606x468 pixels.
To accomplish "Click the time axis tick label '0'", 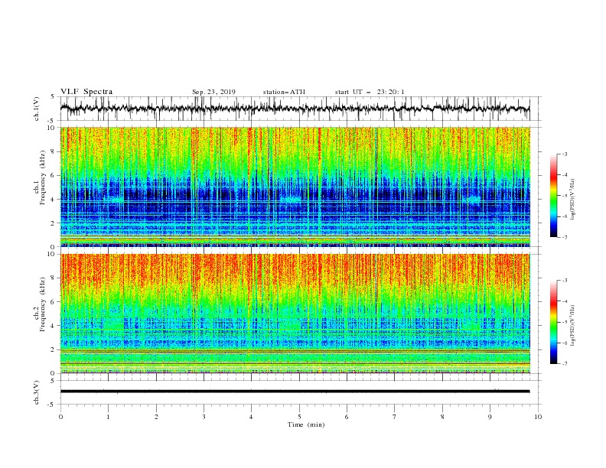I will click(x=60, y=417).
